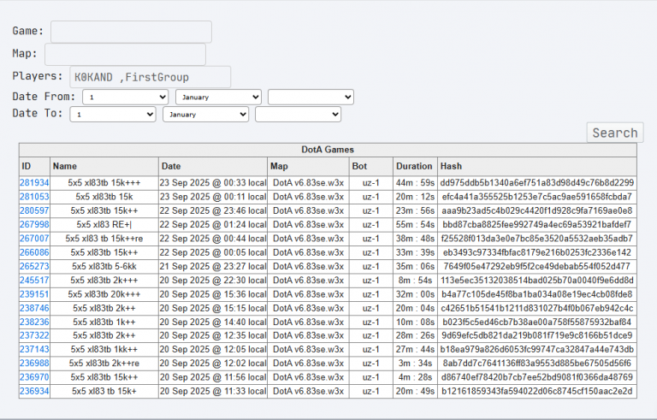
Task: Open game ID 237143
Action: point(34,349)
